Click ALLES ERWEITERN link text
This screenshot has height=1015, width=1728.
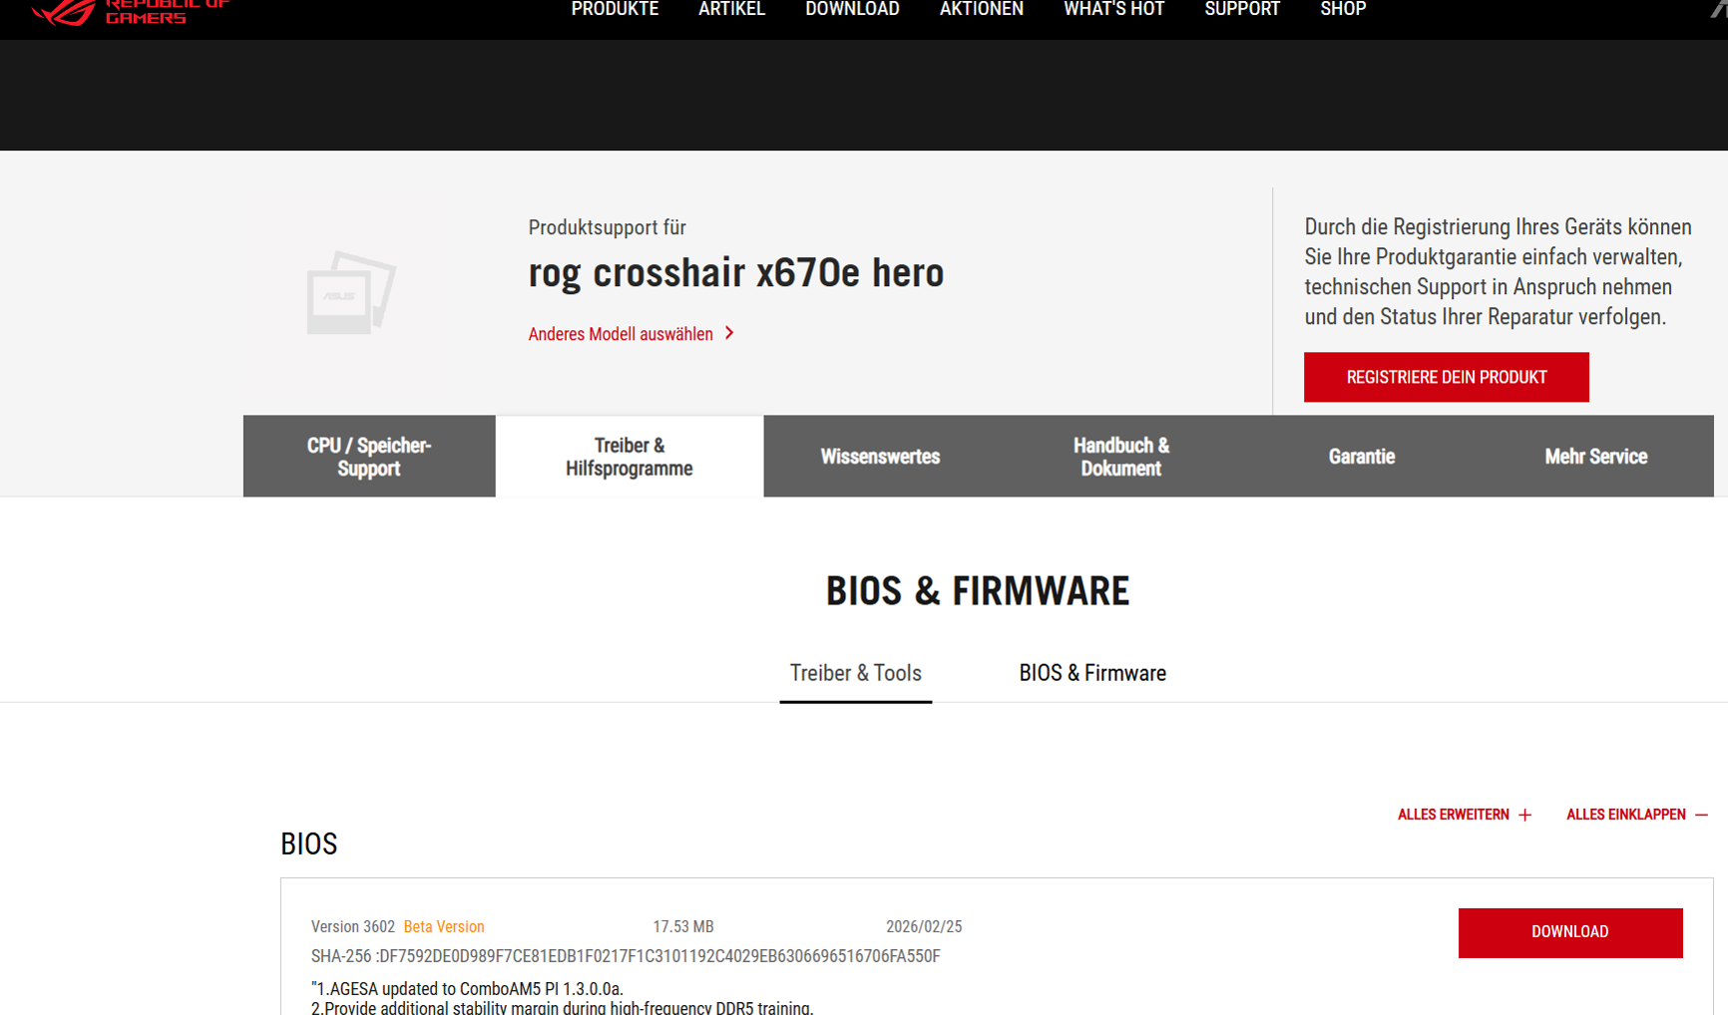point(1454,815)
